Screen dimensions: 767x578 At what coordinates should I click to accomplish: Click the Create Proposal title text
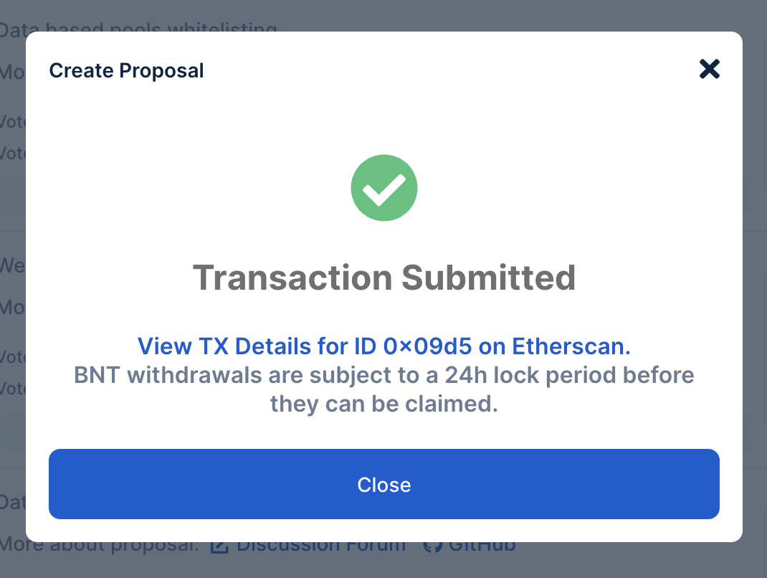(x=126, y=70)
